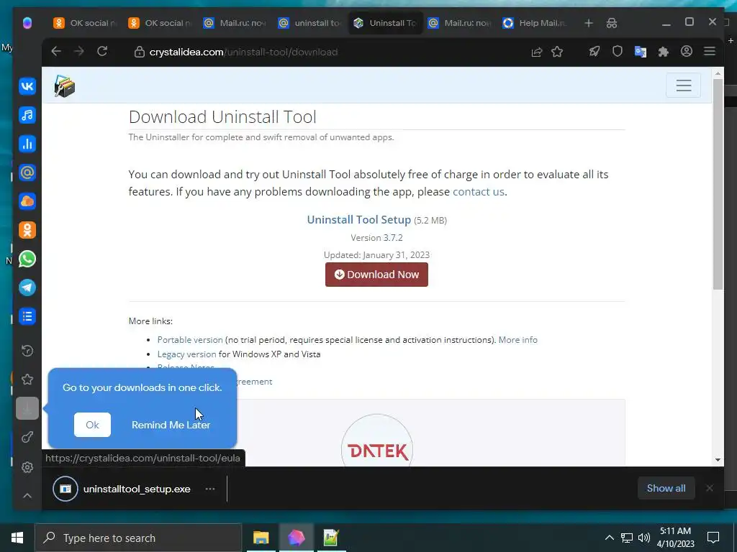Click the Atom browser logo icon
This screenshot has height=552, width=737.
coord(27,23)
